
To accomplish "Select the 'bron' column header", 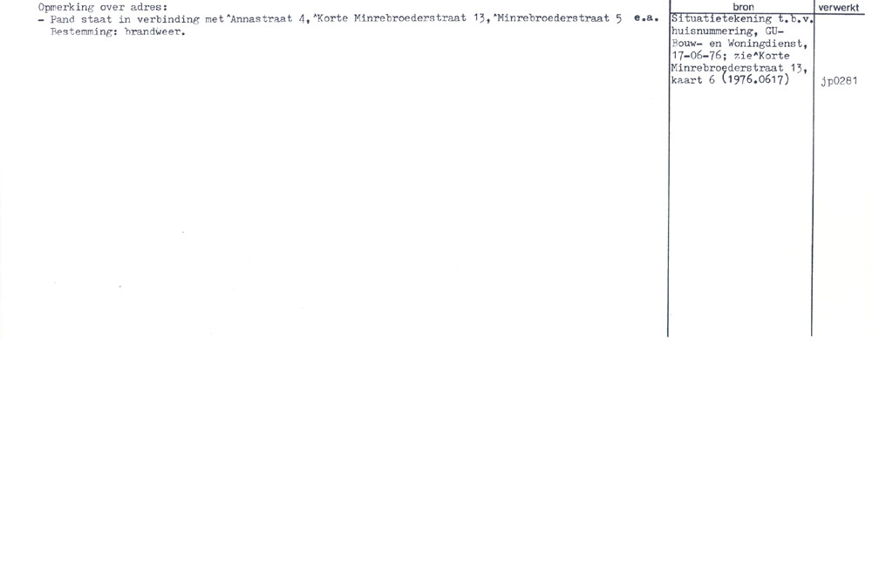I will (x=743, y=7).
